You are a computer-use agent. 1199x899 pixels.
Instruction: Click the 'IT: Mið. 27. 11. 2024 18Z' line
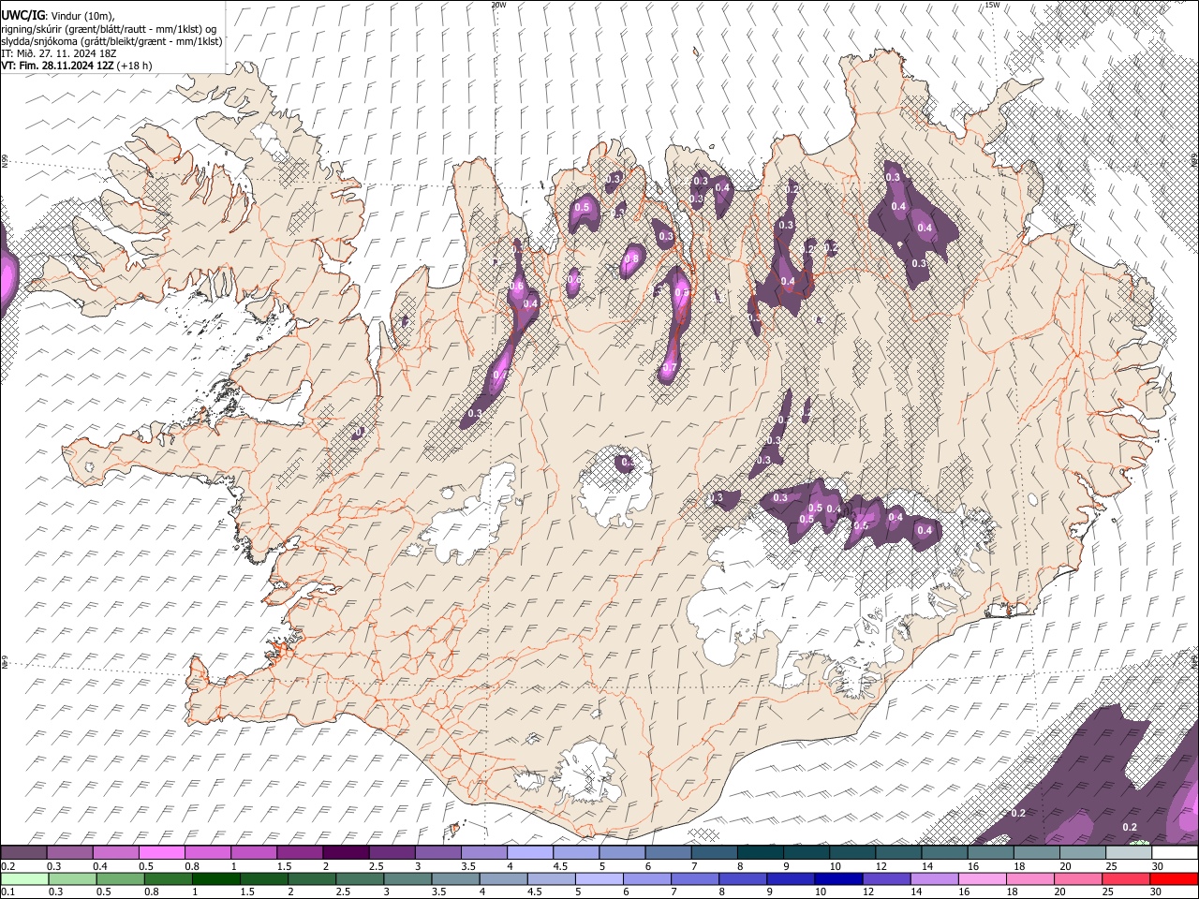point(58,53)
